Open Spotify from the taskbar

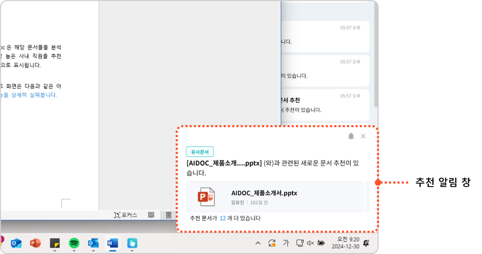click(x=74, y=243)
